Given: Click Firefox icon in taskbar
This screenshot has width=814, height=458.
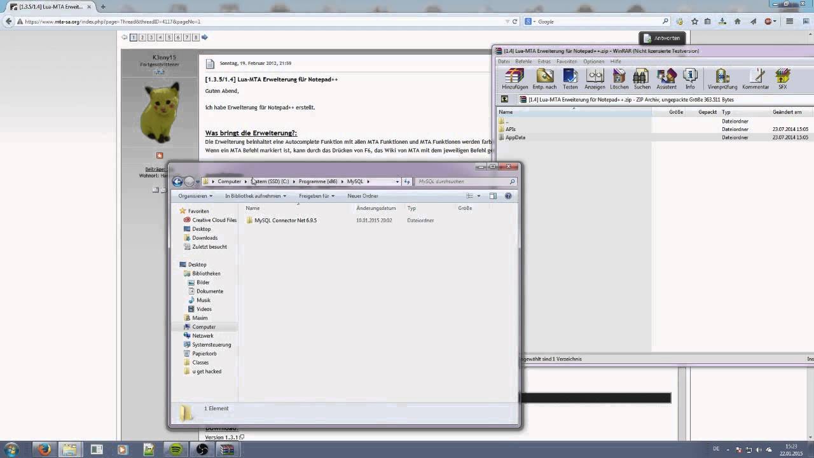Looking at the screenshot, I should (44, 450).
